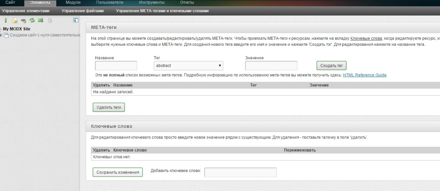Focus the Добавить ключевое слово input field
The width and height of the screenshot is (440, 191).
(241, 172)
